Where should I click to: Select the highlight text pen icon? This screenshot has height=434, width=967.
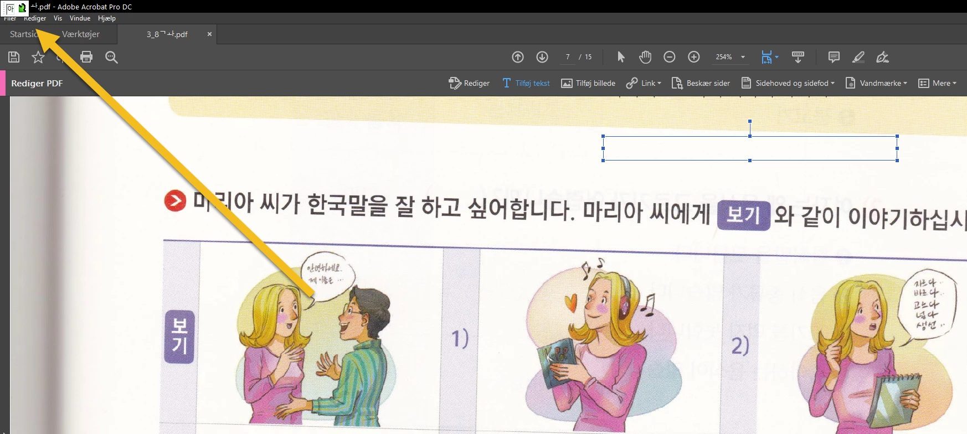coord(858,57)
